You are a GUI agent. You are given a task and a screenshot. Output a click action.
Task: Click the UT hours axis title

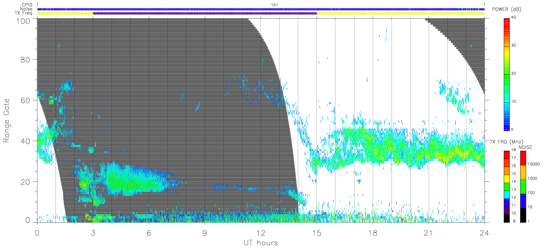point(261,243)
